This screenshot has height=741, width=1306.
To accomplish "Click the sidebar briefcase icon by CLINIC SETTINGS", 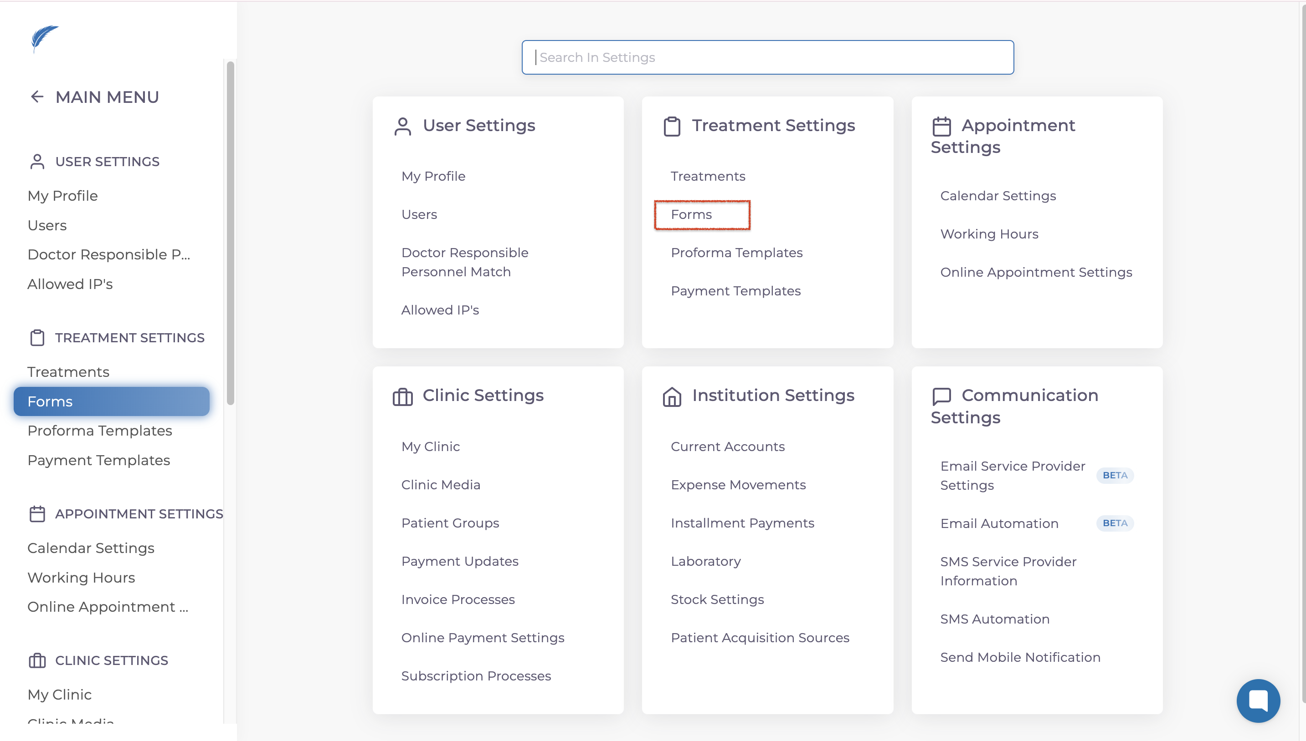I will tap(37, 660).
